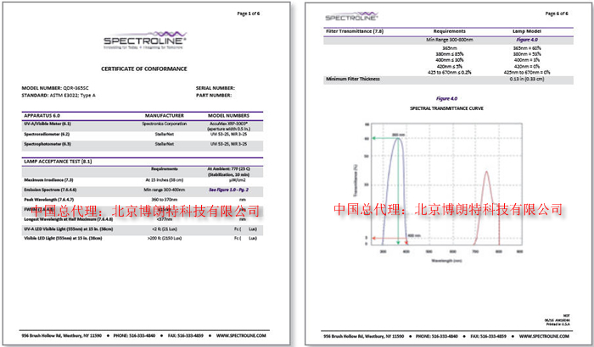Click the 'Requirements' header on page 6

[x=449, y=31]
